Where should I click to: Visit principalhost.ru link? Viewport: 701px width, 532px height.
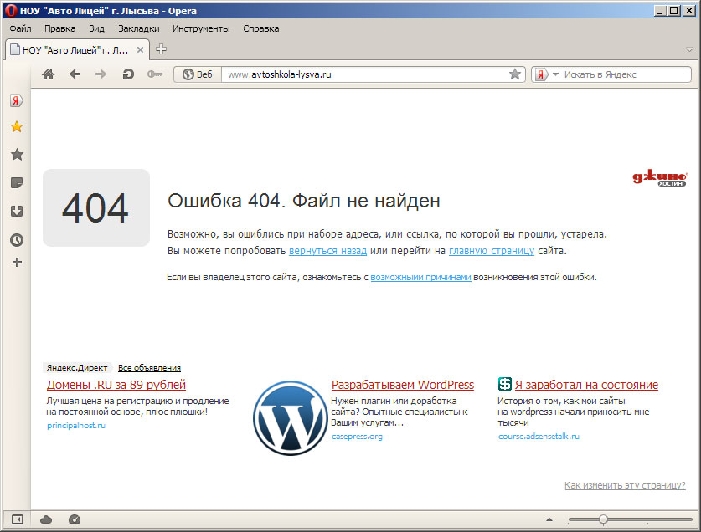tap(76, 426)
